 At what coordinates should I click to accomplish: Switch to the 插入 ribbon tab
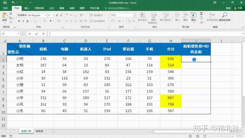(x=27, y=8)
